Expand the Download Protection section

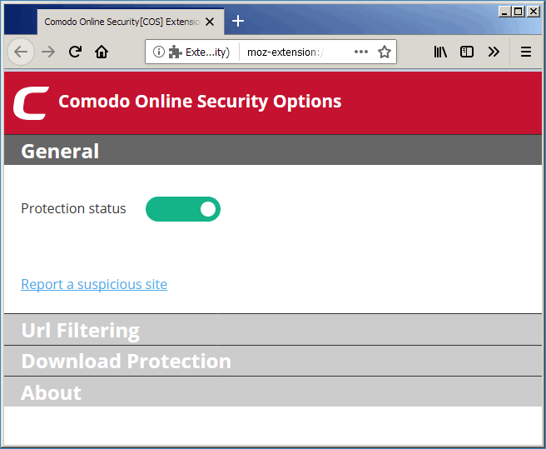click(273, 361)
